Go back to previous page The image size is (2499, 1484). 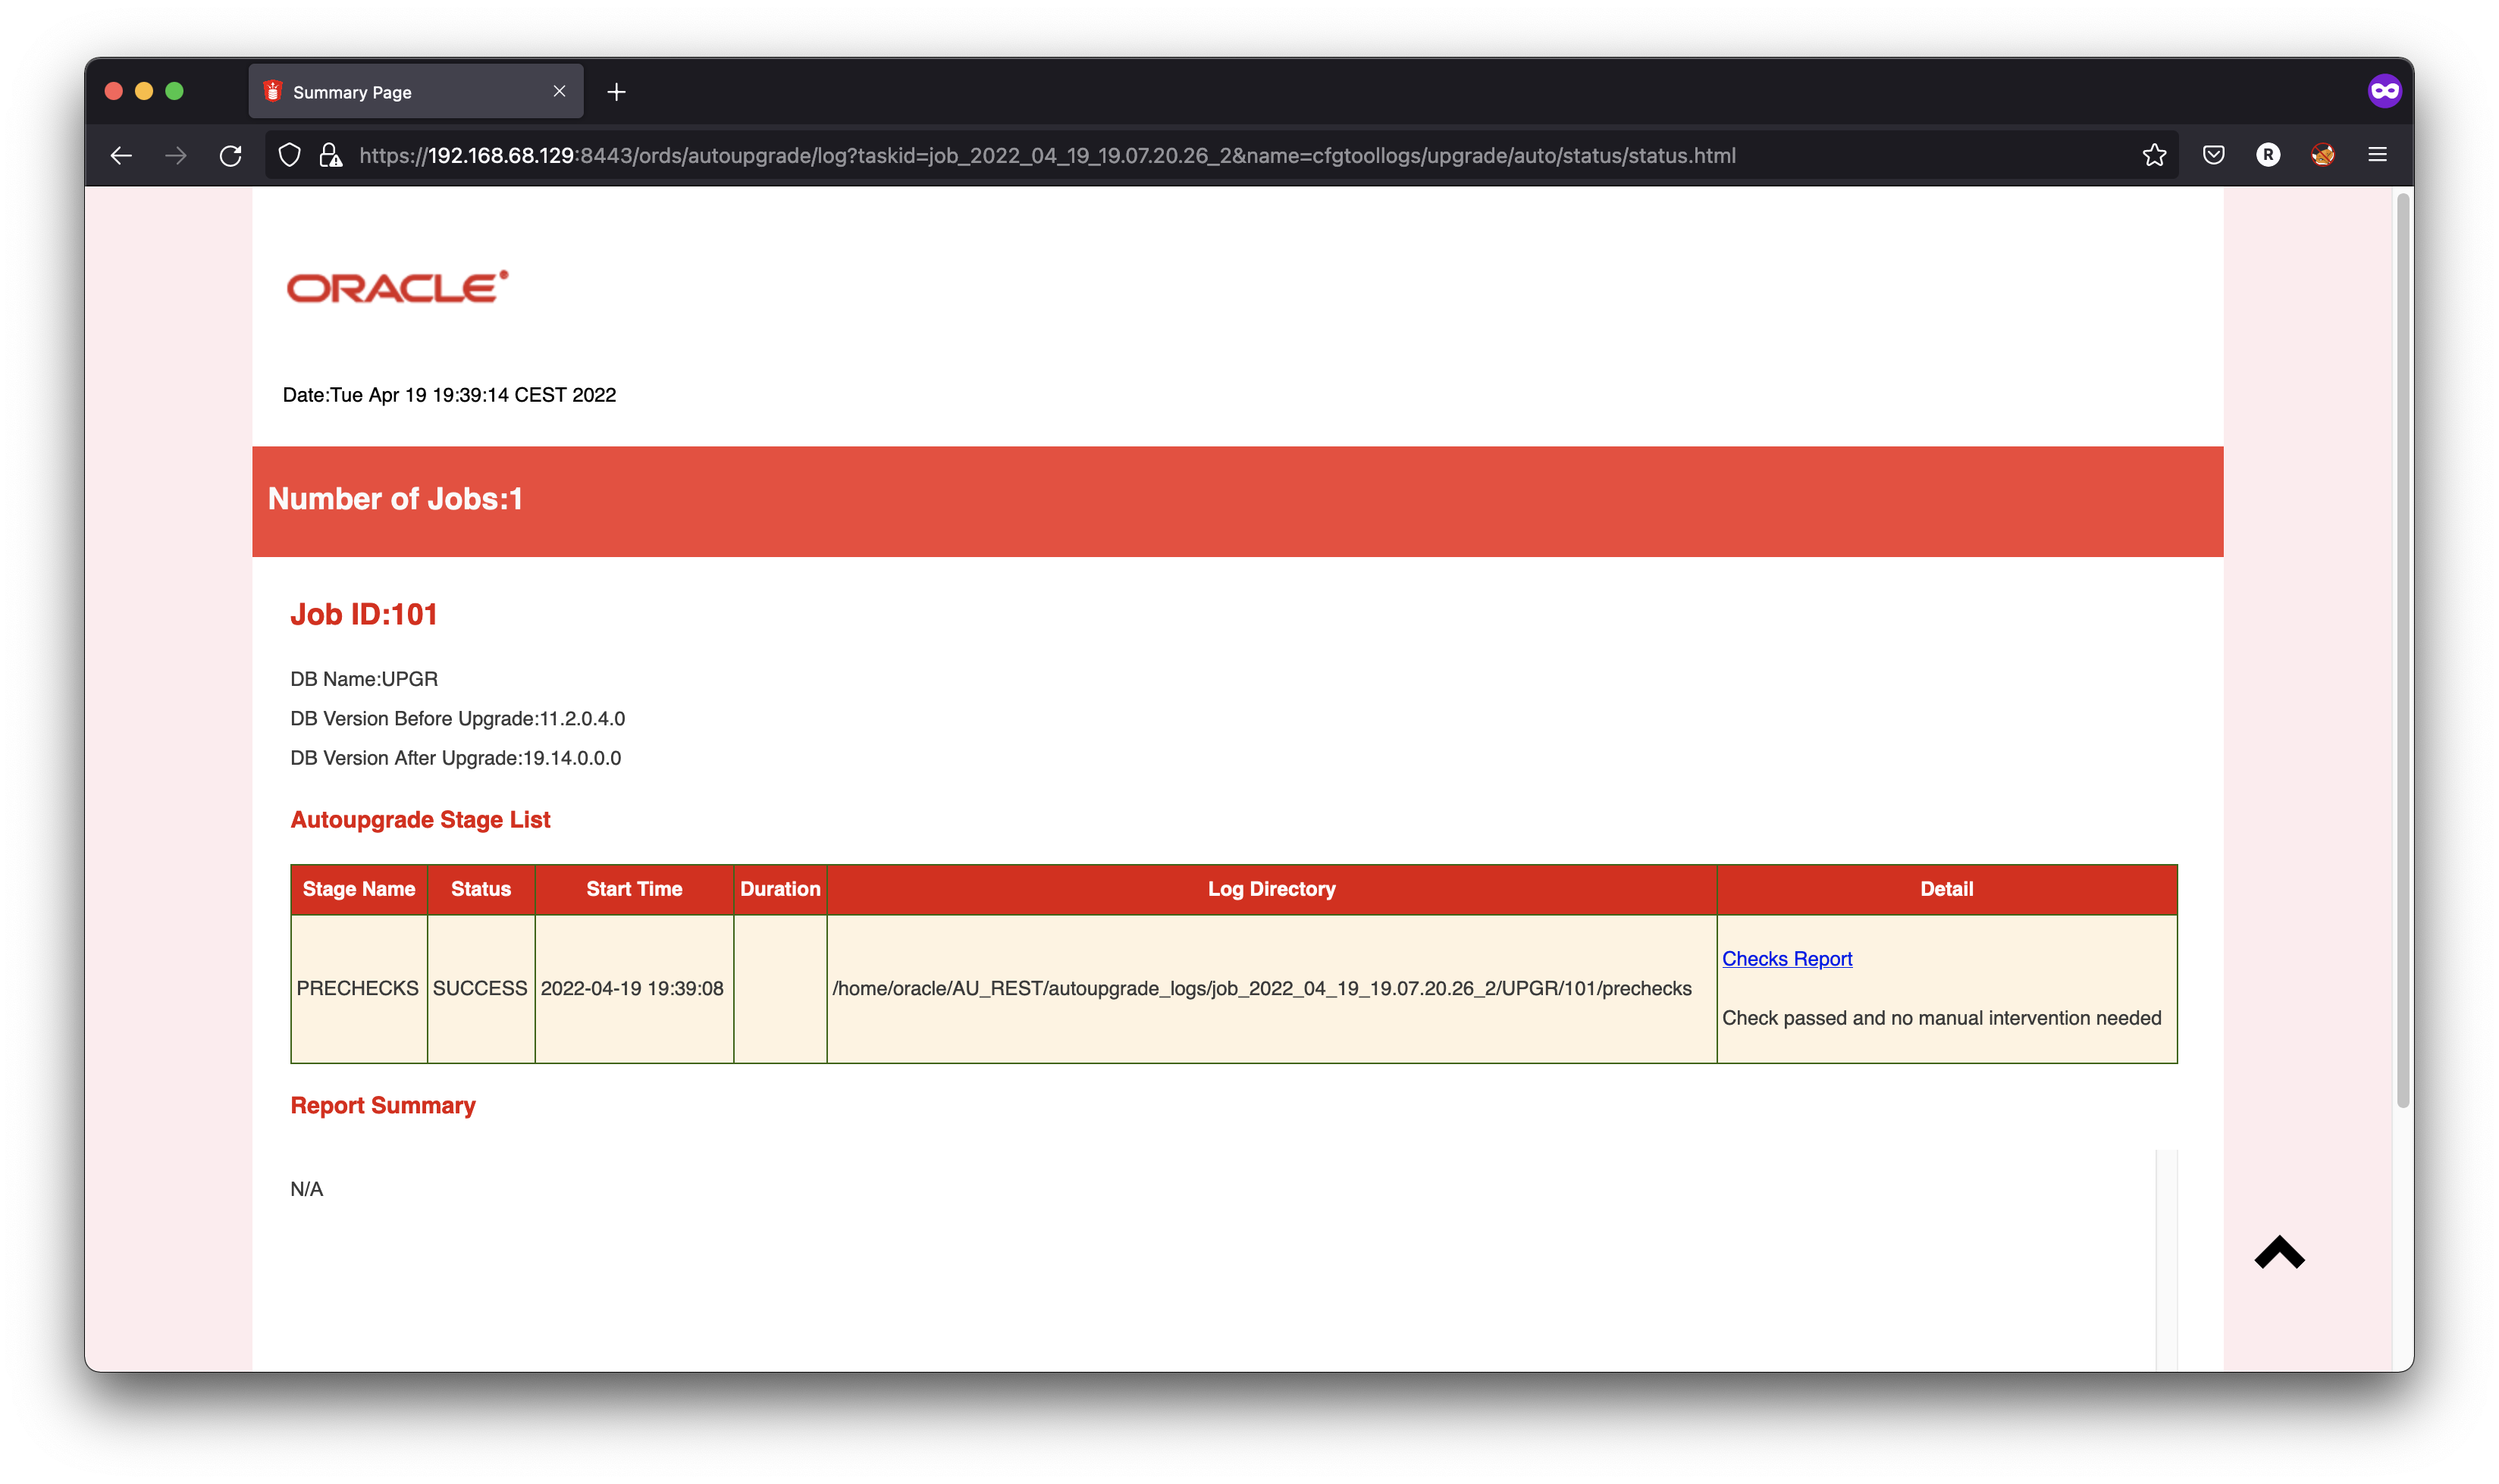121,155
